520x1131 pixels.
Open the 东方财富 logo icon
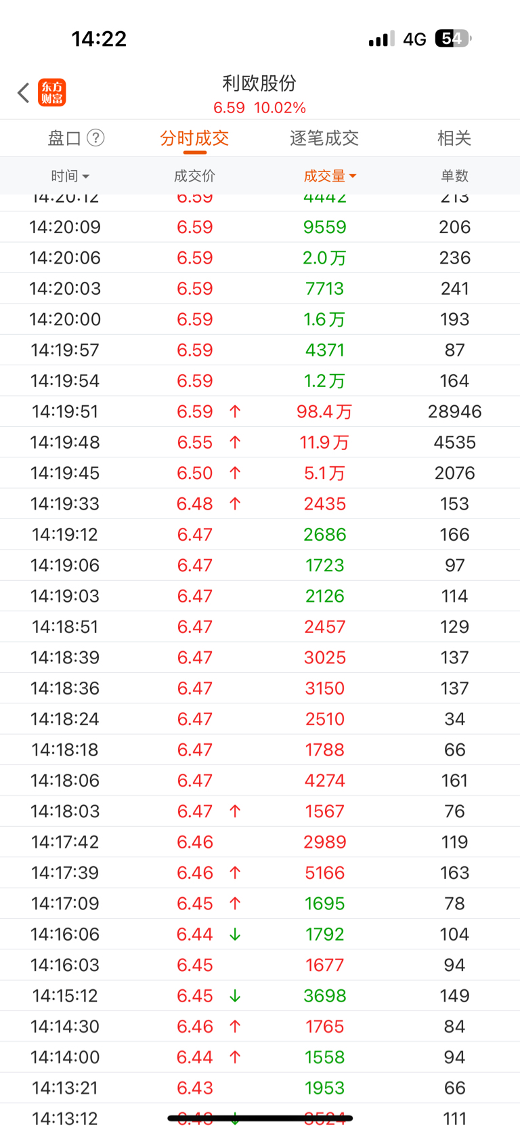pyautogui.click(x=52, y=93)
